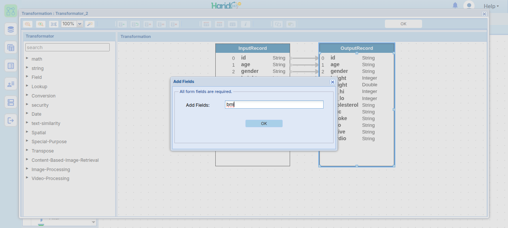Select the Video-Processing tree item

point(50,178)
